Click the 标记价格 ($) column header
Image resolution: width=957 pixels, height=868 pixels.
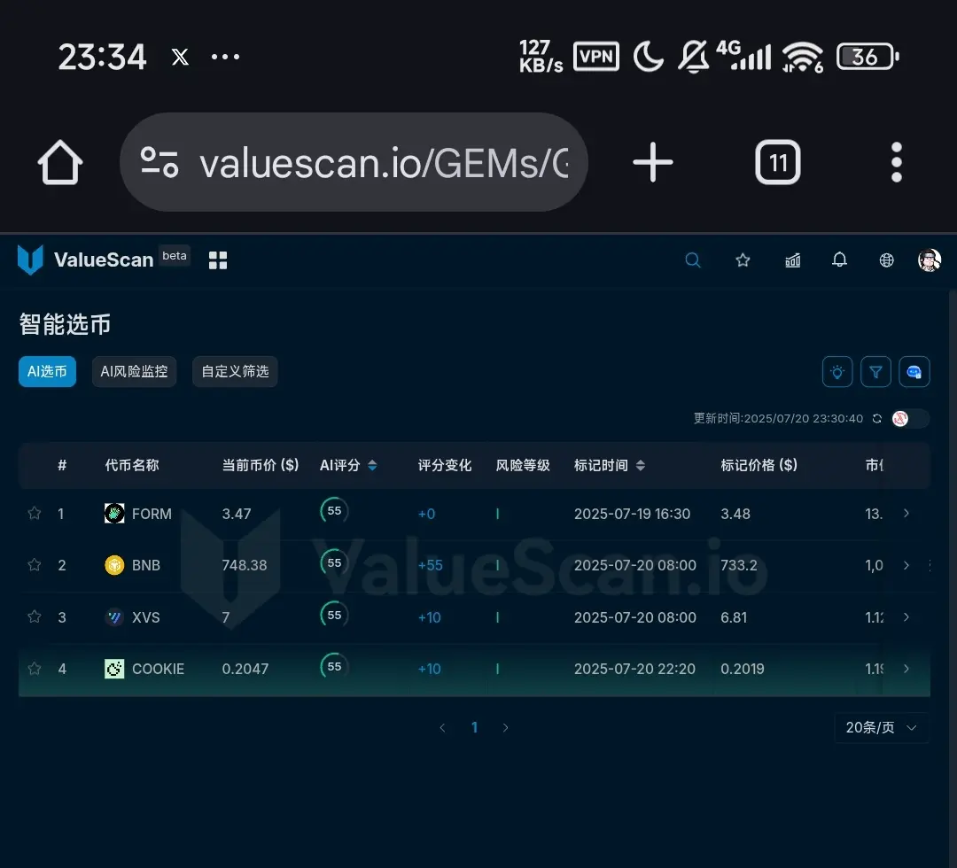(x=759, y=465)
